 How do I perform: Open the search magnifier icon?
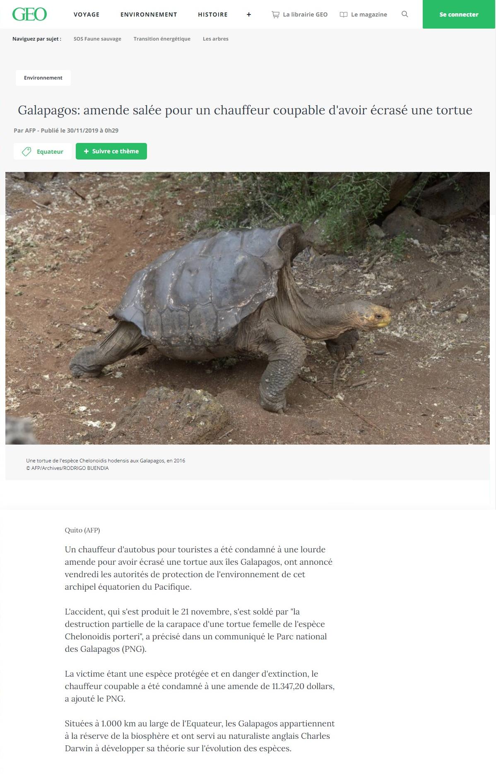pyautogui.click(x=405, y=14)
